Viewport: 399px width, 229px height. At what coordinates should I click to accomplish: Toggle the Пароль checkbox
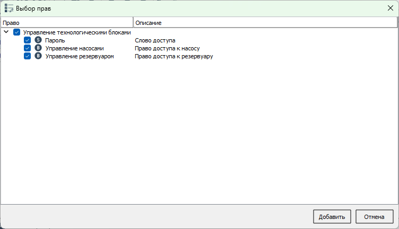(x=28, y=40)
